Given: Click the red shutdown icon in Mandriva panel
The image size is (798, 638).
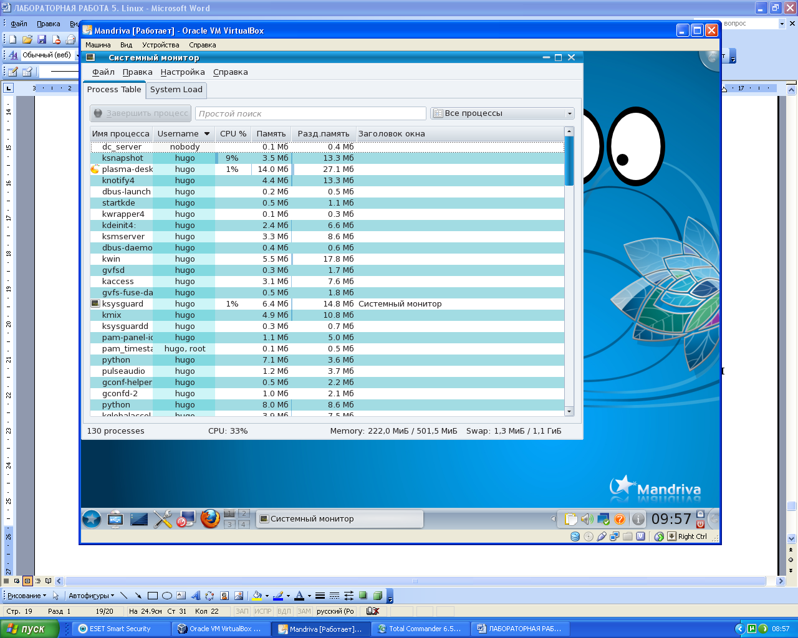Looking at the screenshot, I should click(x=700, y=524).
